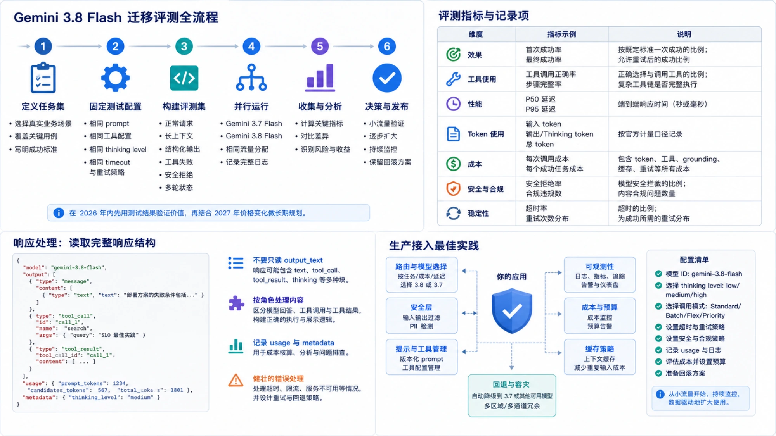Click the wrench icon in the 工具使用 row
The image size is (776, 436).
click(453, 79)
